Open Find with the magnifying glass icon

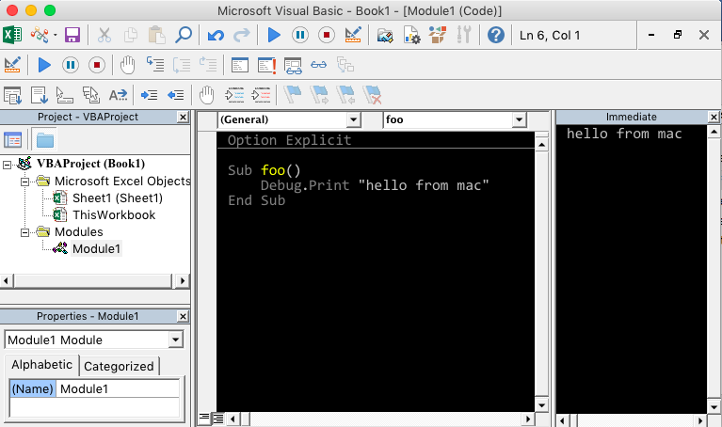click(184, 35)
